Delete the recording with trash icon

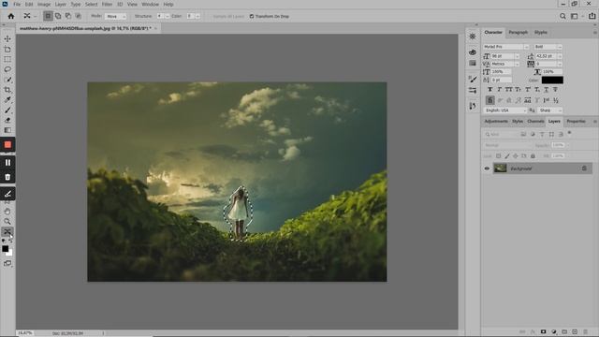[7, 177]
